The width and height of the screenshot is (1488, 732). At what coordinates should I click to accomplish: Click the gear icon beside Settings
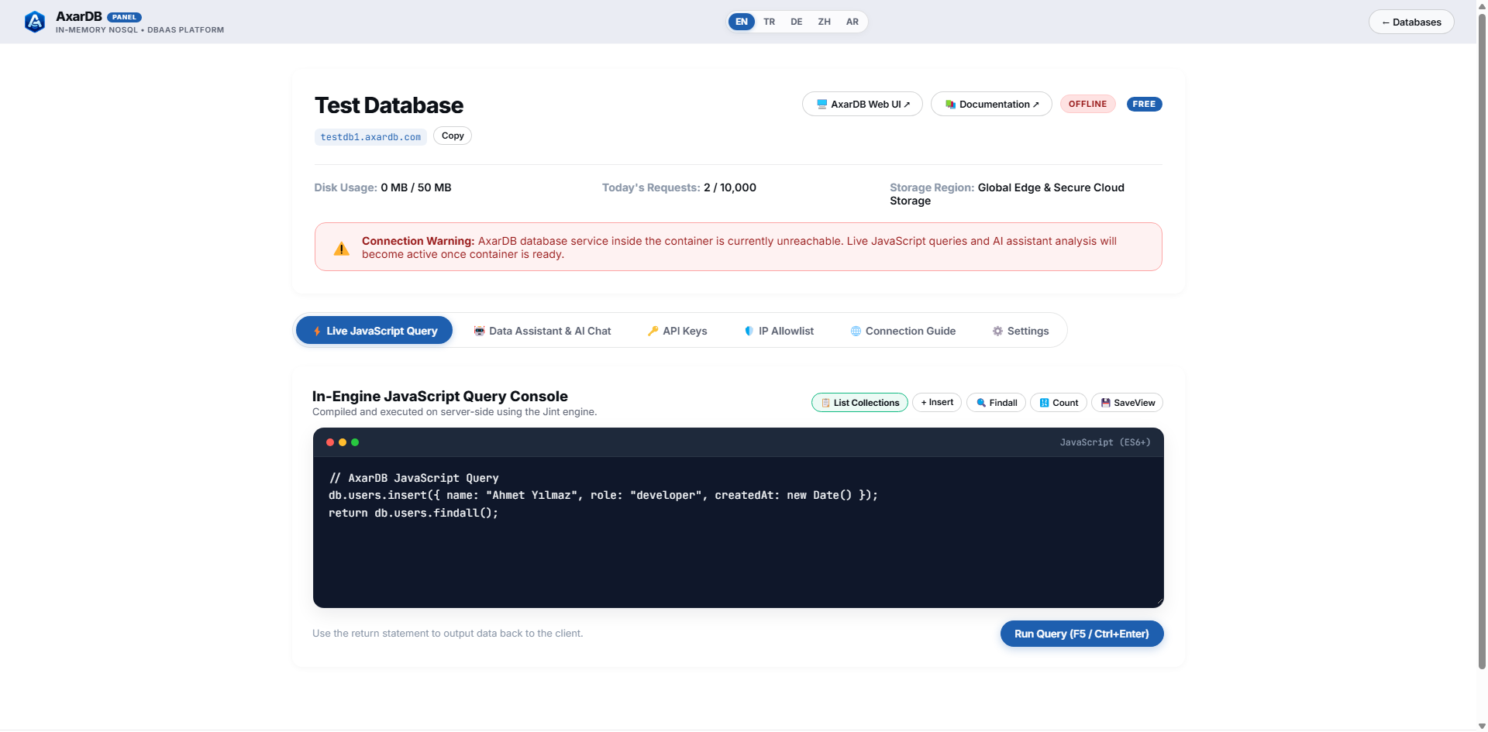pyautogui.click(x=997, y=331)
